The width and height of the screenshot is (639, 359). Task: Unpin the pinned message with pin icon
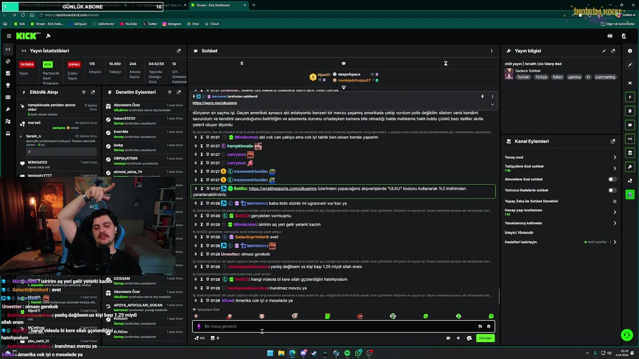click(482, 96)
